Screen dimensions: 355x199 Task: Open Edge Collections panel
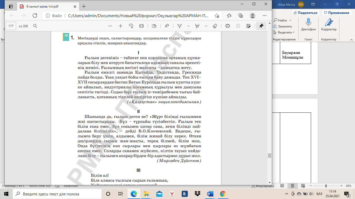(x=241, y=16)
